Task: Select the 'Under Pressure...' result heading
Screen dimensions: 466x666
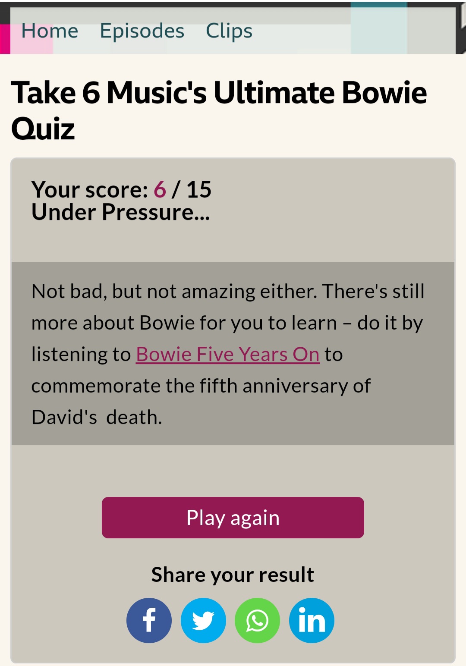Action: (x=121, y=212)
